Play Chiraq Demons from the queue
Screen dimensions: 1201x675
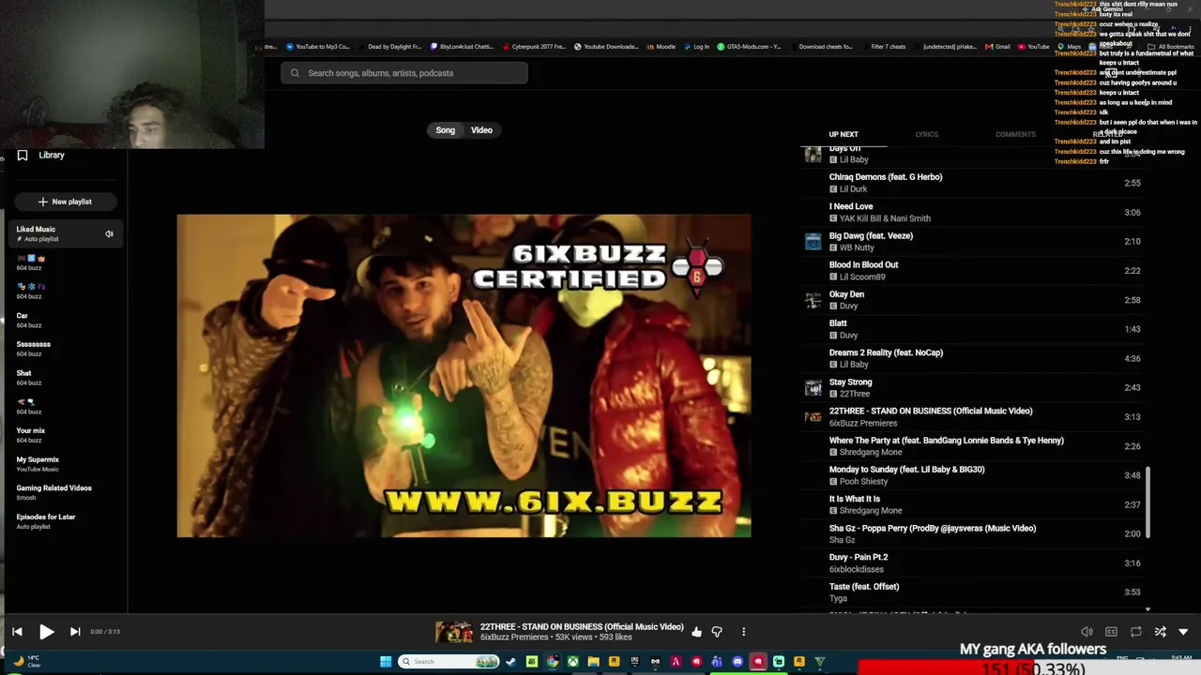click(974, 183)
